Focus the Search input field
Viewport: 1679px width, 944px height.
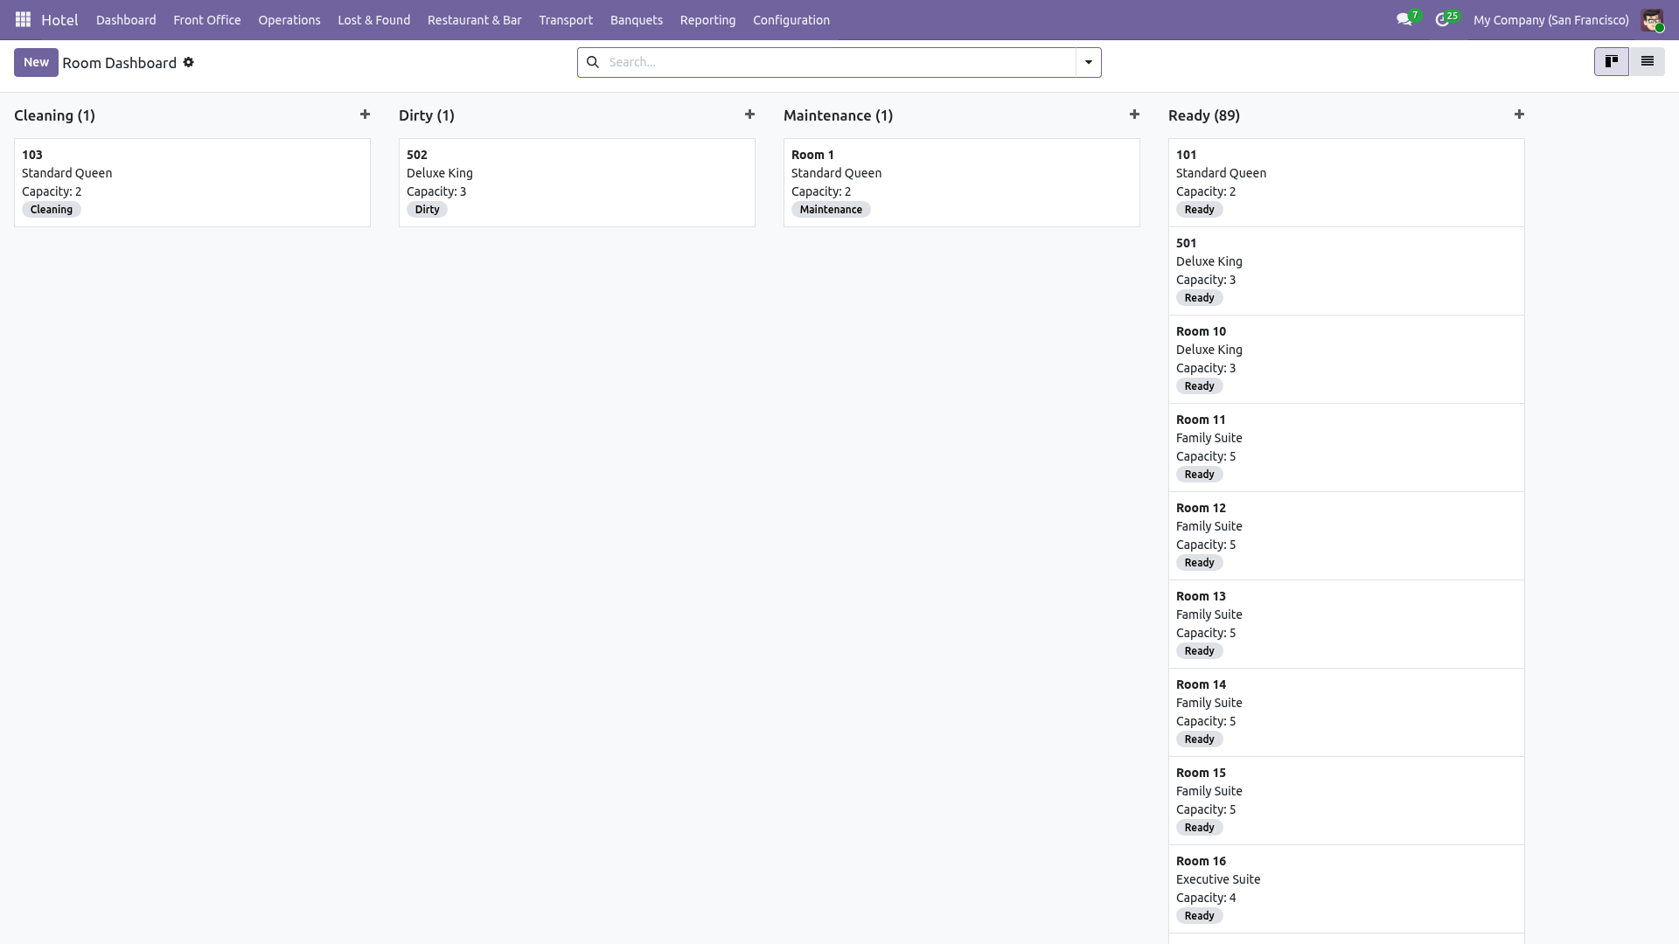839,62
